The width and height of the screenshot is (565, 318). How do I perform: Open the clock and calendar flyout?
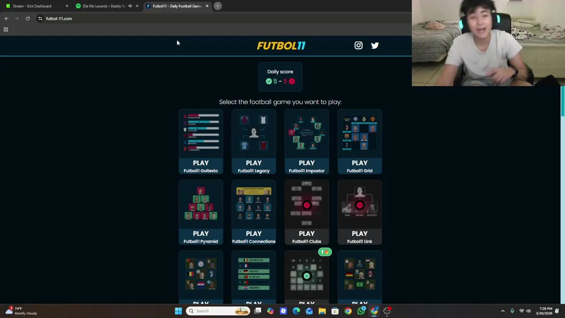point(544,311)
